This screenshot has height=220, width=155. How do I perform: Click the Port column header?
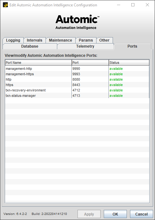coord(90,63)
